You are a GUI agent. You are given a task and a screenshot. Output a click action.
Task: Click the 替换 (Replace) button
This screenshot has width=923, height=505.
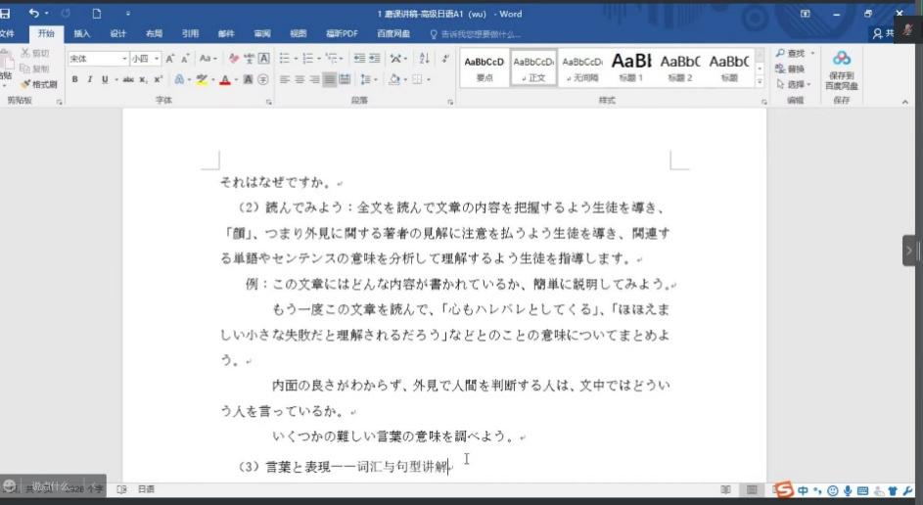click(794, 69)
